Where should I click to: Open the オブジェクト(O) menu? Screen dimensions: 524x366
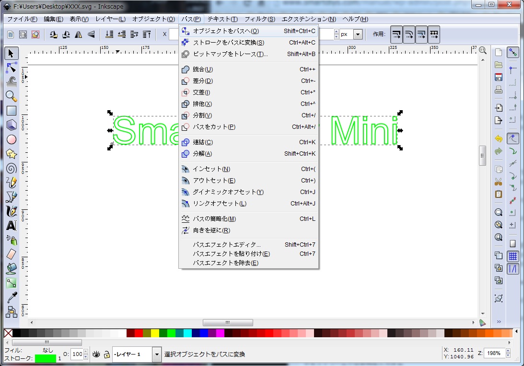(154, 19)
